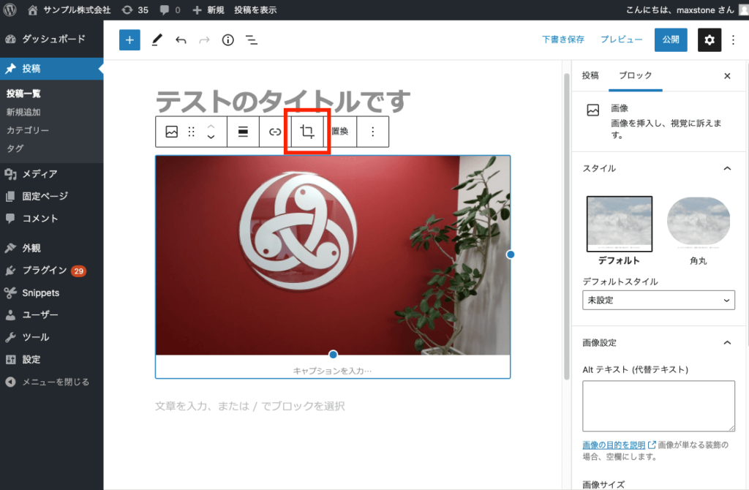Click the crop image icon in block toolbar

tap(307, 132)
